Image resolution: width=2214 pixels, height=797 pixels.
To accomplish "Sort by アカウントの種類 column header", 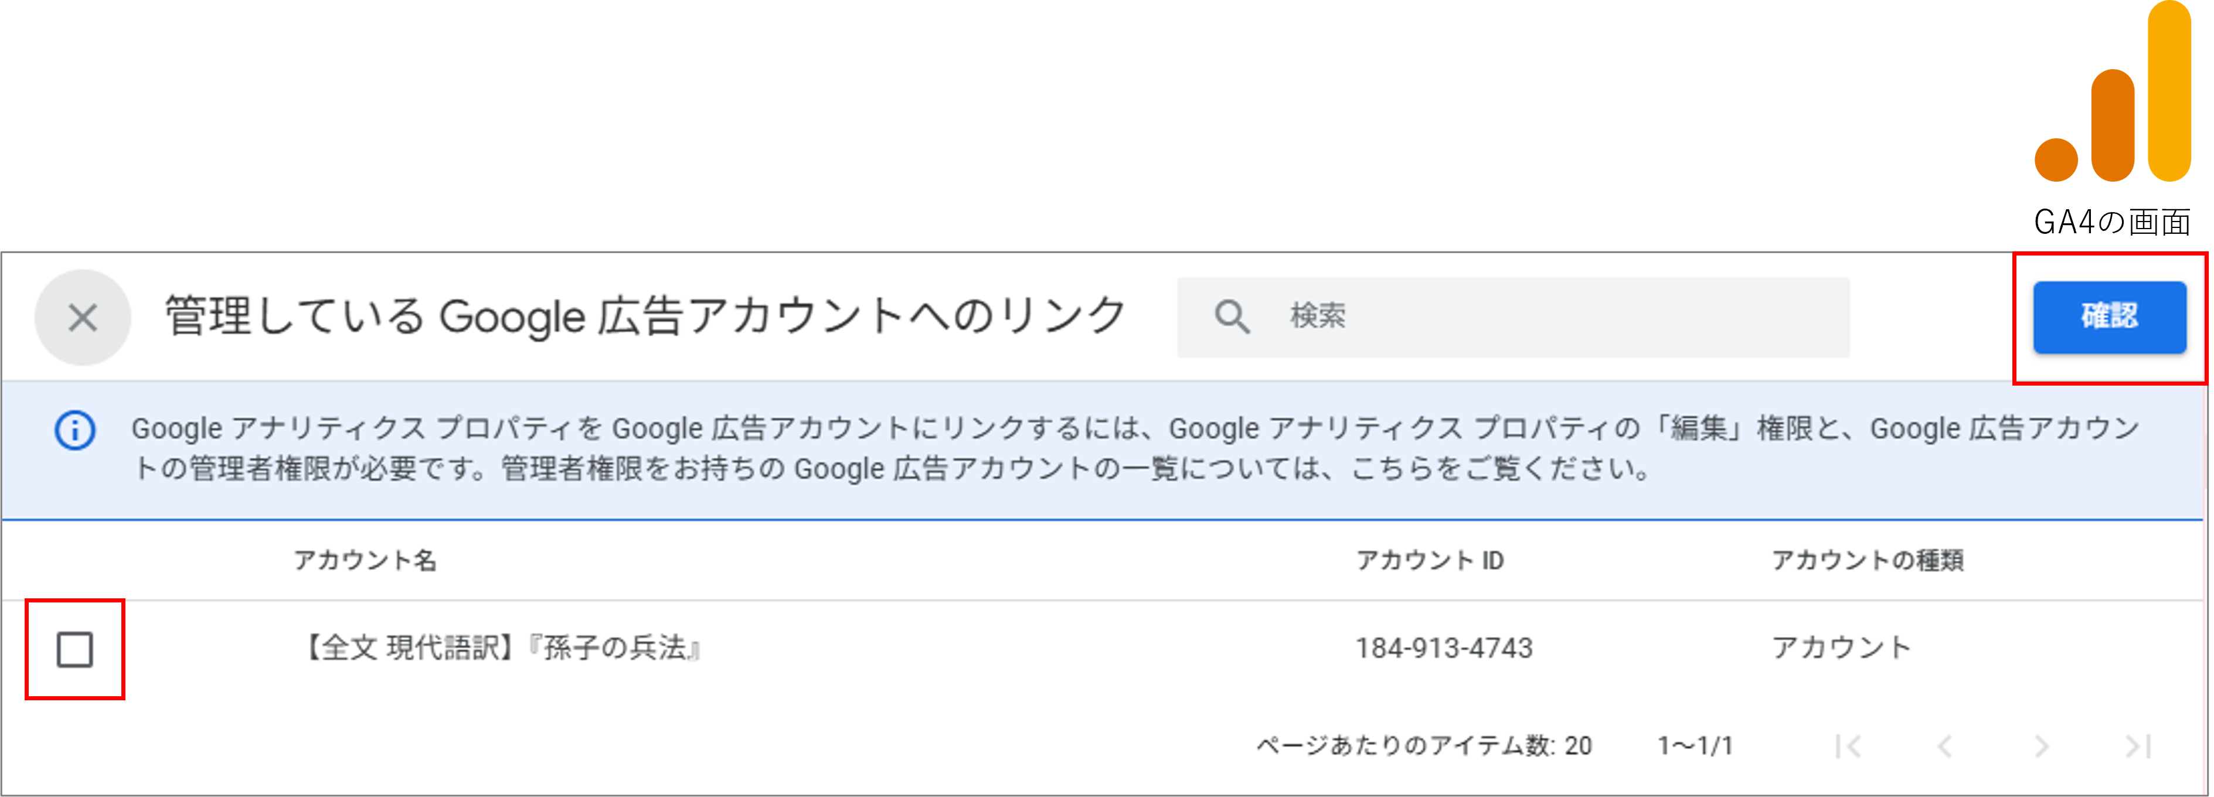I will coord(1867,560).
